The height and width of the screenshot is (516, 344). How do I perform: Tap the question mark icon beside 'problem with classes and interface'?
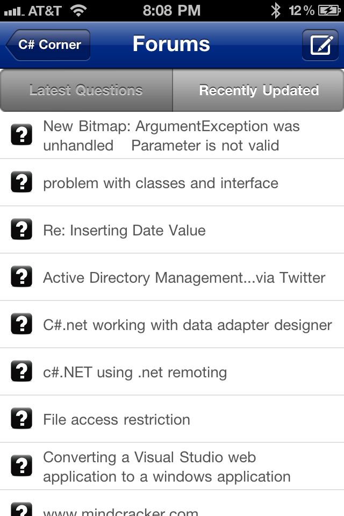pos(21,183)
